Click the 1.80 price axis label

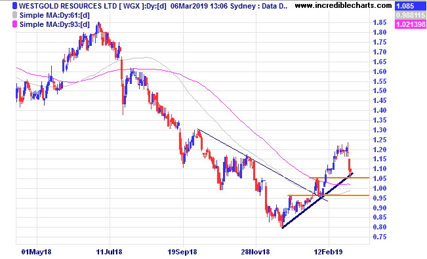380,32
